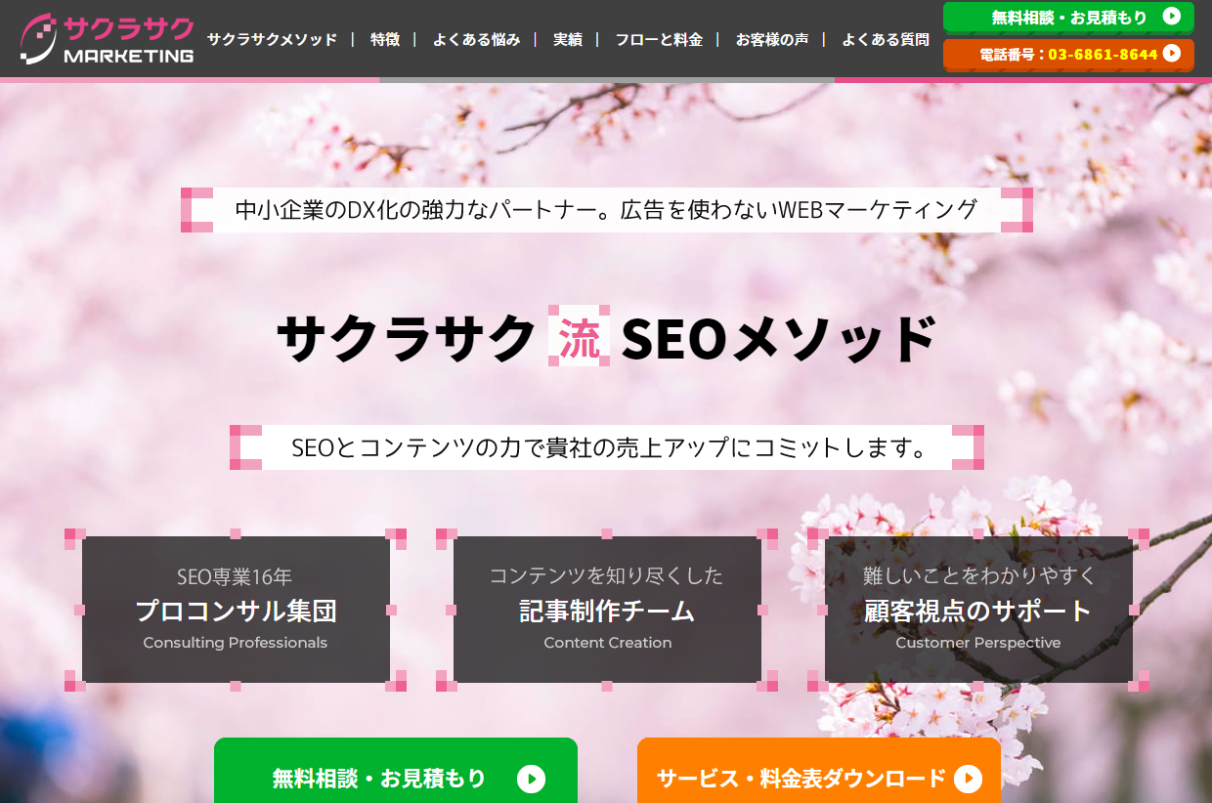Click the arrow icon in the green header 無料相談 button
This screenshot has width=1212, height=803.
click(x=1171, y=17)
